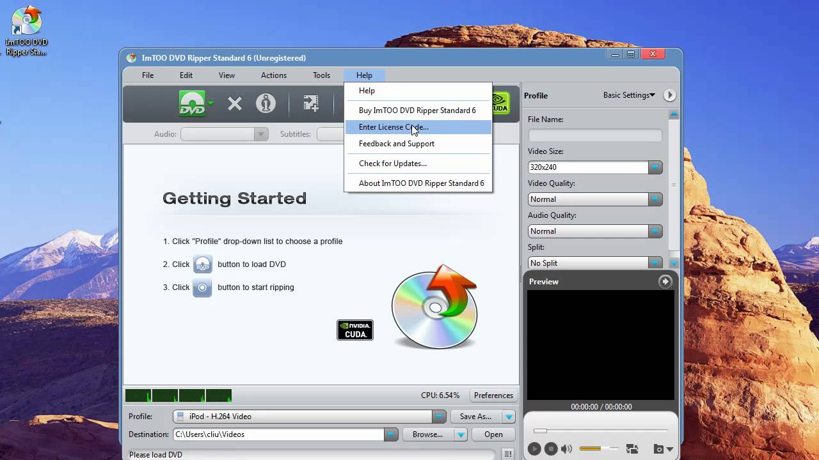Adjust the Preview volume slider

pyautogui.click(x=599, y=448)
